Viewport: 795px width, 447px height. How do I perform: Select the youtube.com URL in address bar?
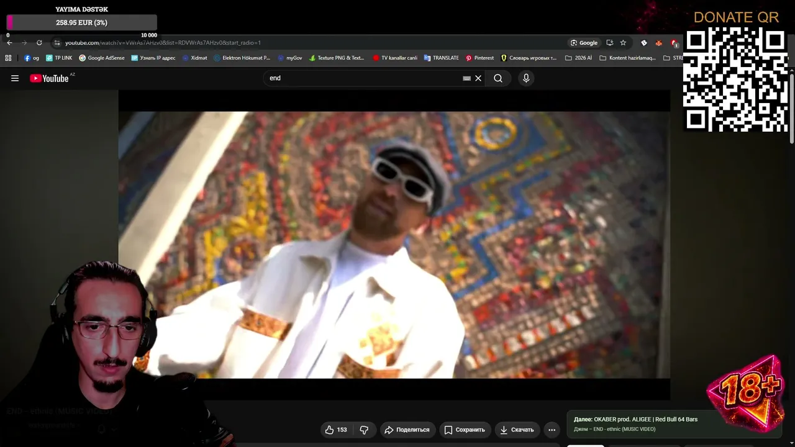pos(163,43)
